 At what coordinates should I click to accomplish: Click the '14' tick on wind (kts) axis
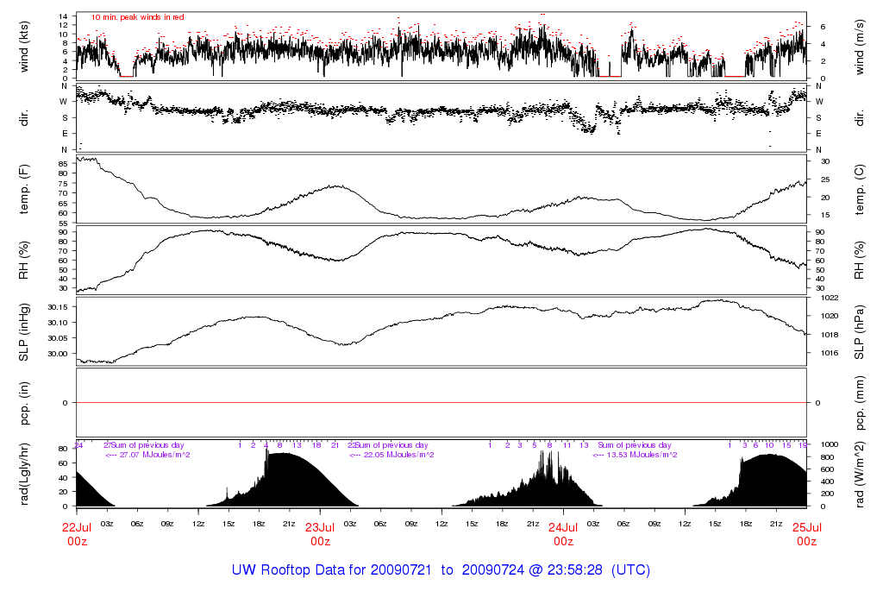click(x=63, y=16)
